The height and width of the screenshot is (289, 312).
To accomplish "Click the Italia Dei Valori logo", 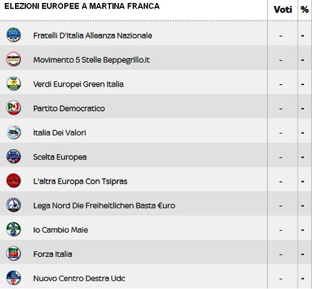I will pos(13,132).
